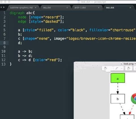
Task: Click the Share icon in Preview toolbar
Action: coord(105,68)
